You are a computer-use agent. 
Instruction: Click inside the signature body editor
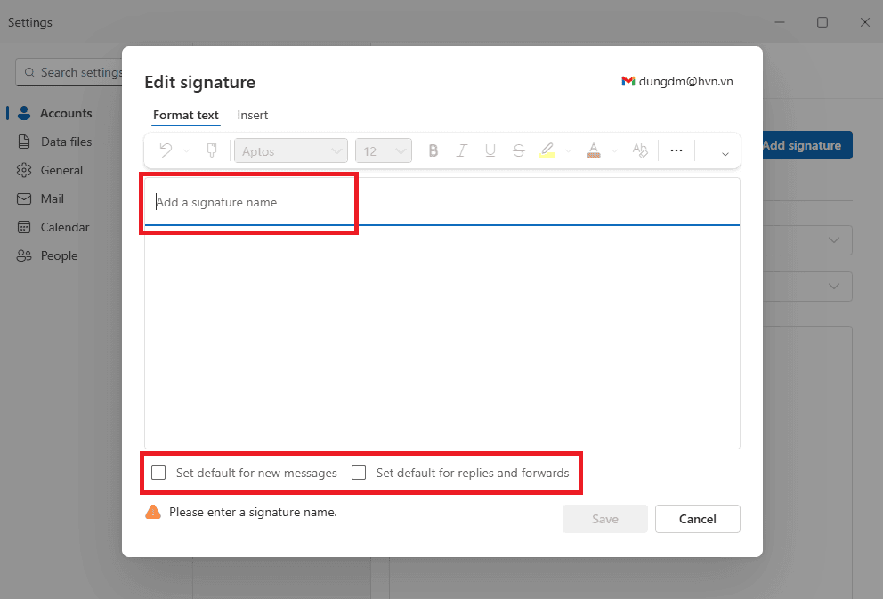[442, 336]
